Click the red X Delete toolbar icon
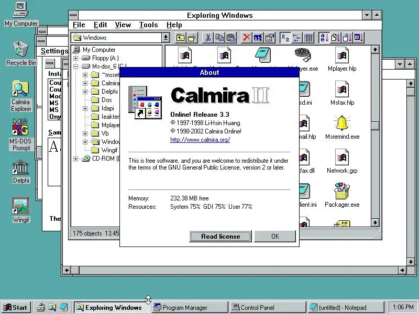 pos(247,38)
